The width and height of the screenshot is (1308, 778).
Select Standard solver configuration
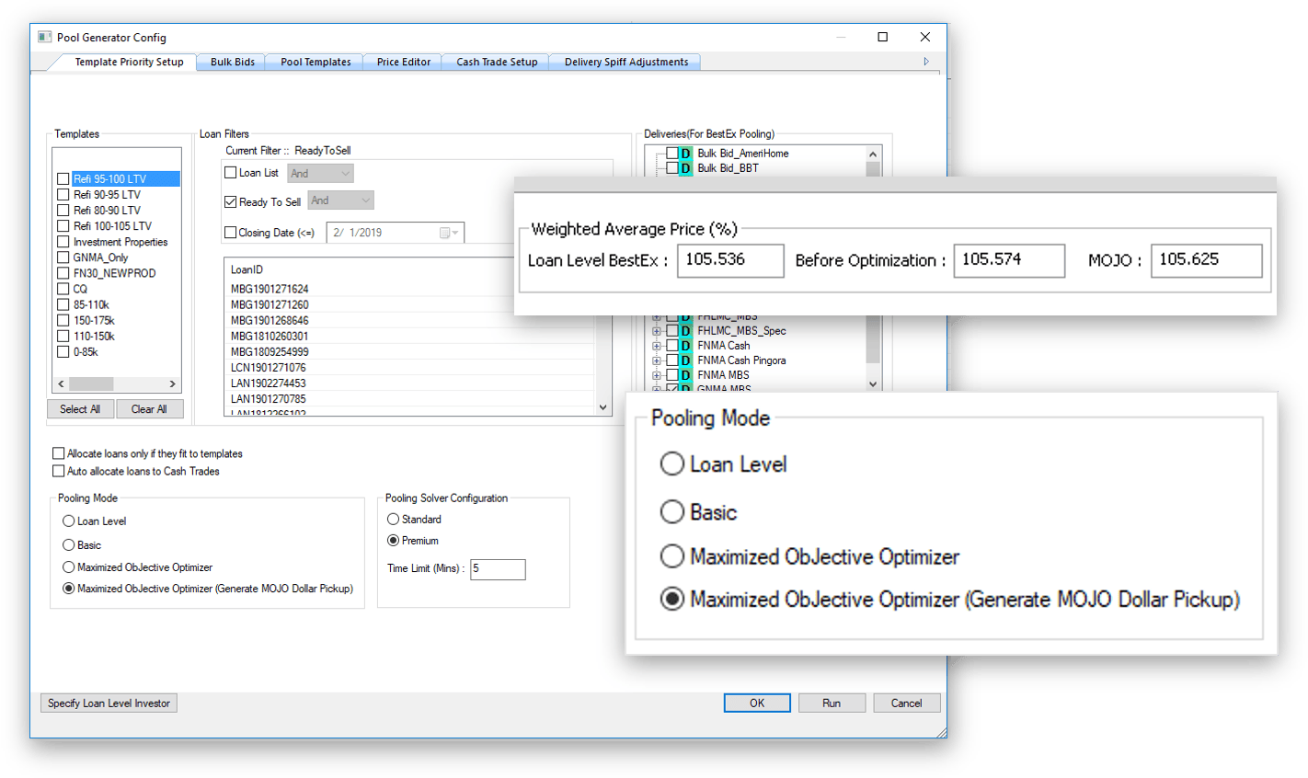tap(393, 520)
